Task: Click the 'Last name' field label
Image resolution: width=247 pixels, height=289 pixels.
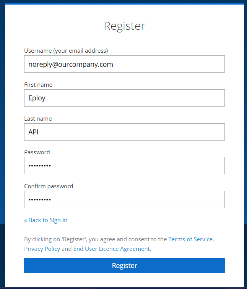Action: [38, 118]
